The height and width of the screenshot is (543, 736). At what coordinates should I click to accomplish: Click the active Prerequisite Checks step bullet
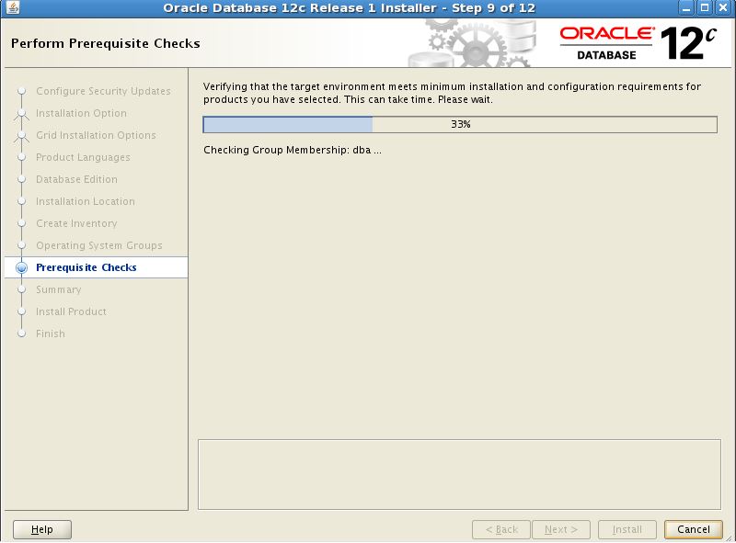pos(21,267)
